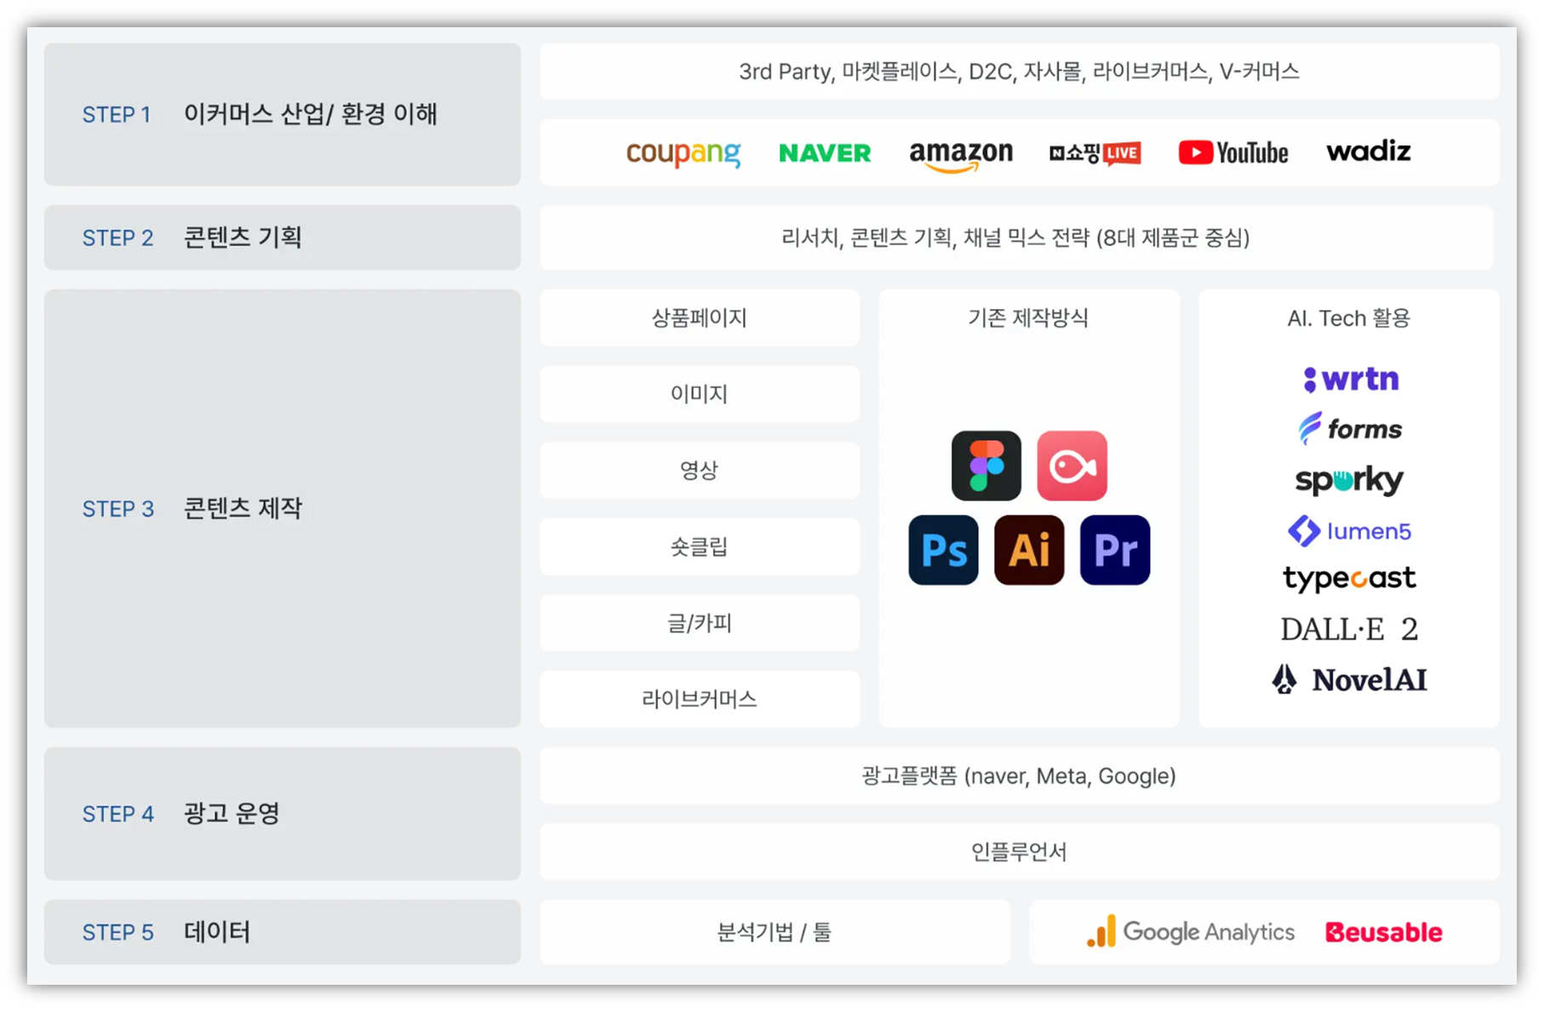Click the NAVER logo
Viewport: 1544px width, 1012px height.
(825, 153)
